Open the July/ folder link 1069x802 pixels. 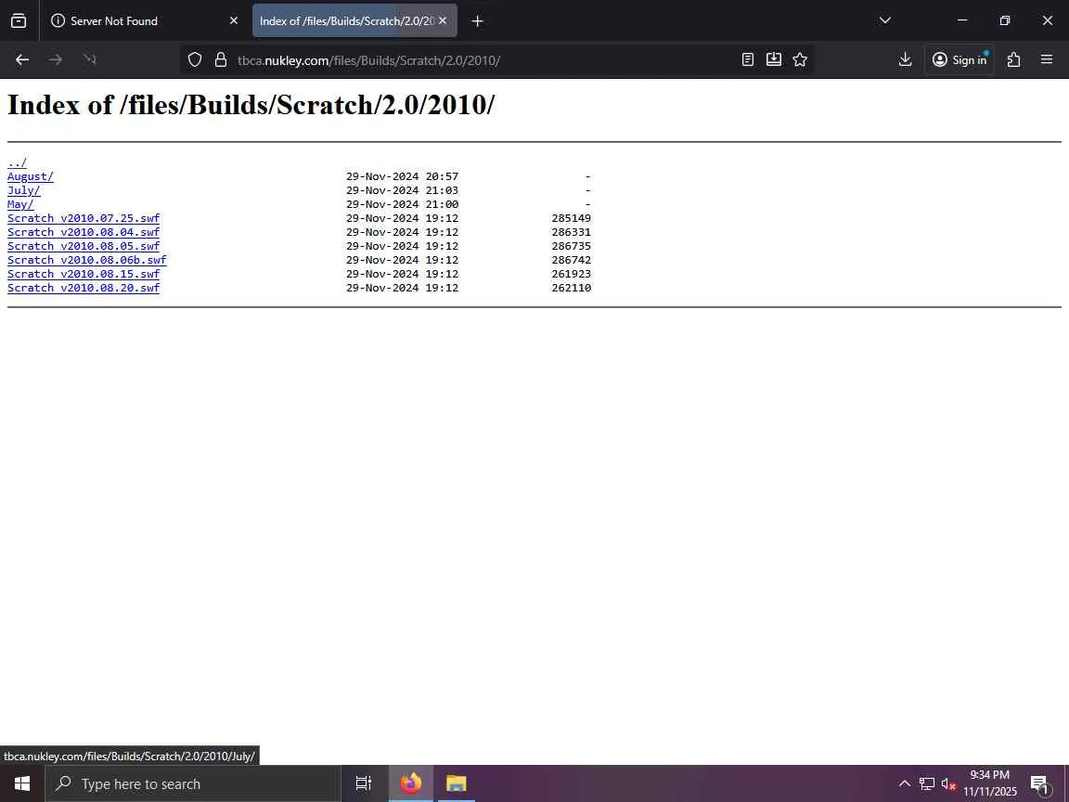[x=24, y=190]
